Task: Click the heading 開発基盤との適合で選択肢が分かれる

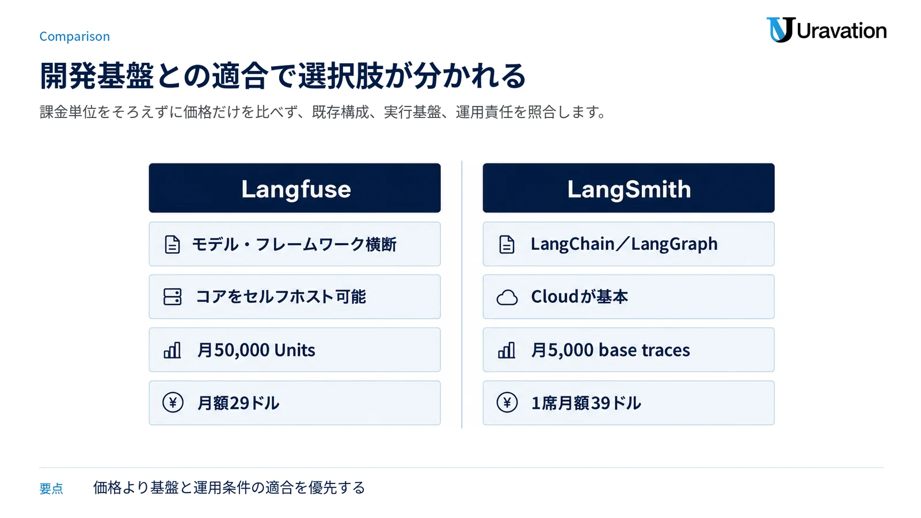Action: [283, 75]
